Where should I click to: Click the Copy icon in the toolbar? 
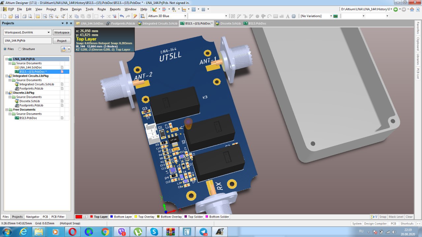76,16
